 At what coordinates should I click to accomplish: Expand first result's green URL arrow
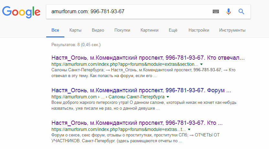(201, 65)
